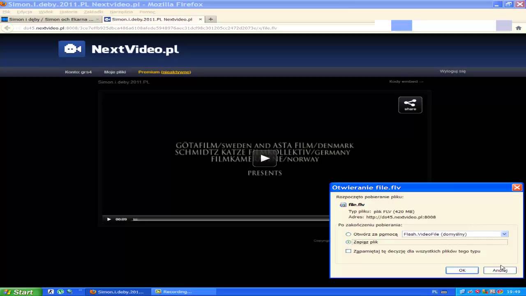Open the Plik menu
Screen dimensions: 526x296
click(x=6, y=12)
